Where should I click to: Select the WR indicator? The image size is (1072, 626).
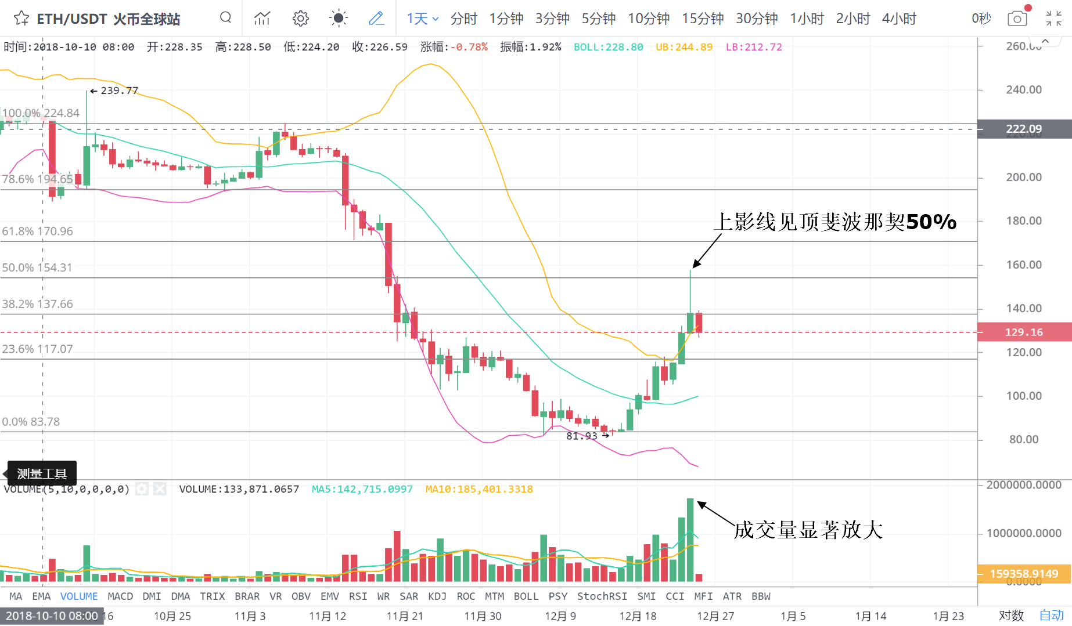tap(383, 596)
